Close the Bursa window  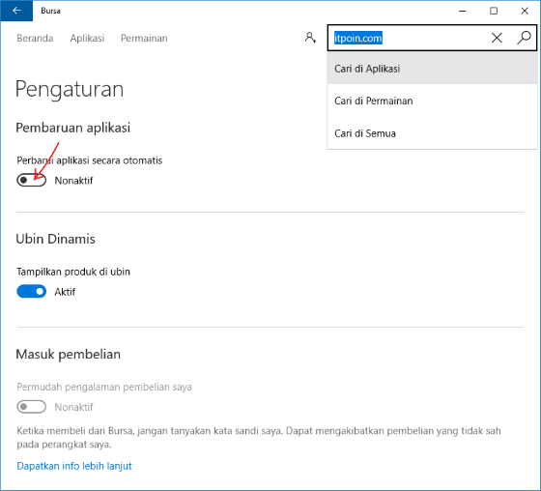(x=525, y=11)
